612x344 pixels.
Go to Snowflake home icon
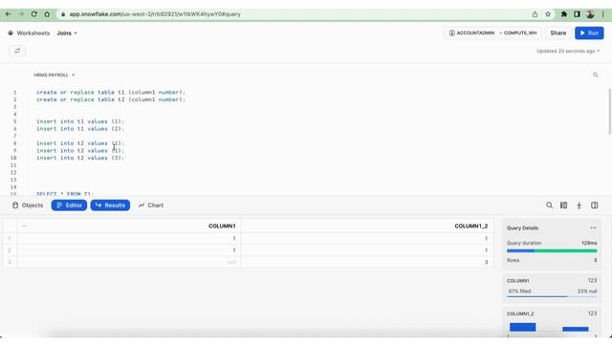click(11, 33)
